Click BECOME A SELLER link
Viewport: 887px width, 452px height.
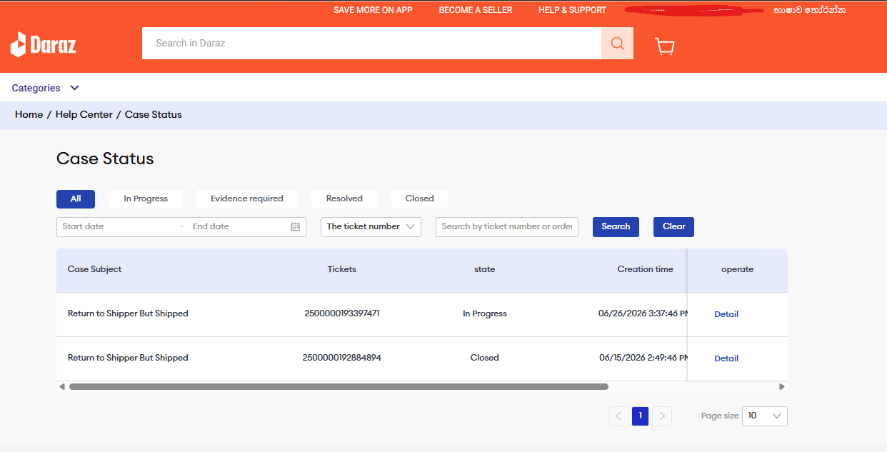pos(476,10)
